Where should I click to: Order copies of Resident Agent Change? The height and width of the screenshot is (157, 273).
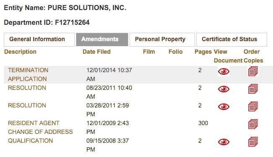253,124
